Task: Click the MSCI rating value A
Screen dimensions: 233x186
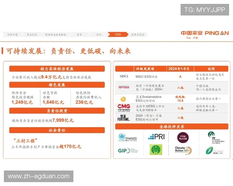Action: coord(180,77)
